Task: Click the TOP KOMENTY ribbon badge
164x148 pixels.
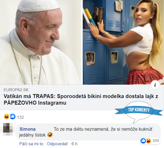Action: point(139,110)
